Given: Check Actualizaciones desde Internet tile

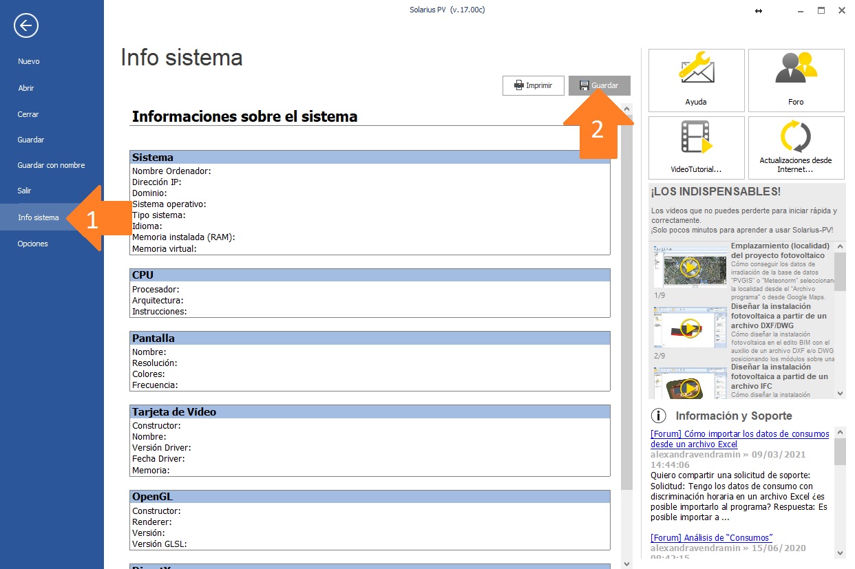Looking at the screenshot, I should pos(796,147).
